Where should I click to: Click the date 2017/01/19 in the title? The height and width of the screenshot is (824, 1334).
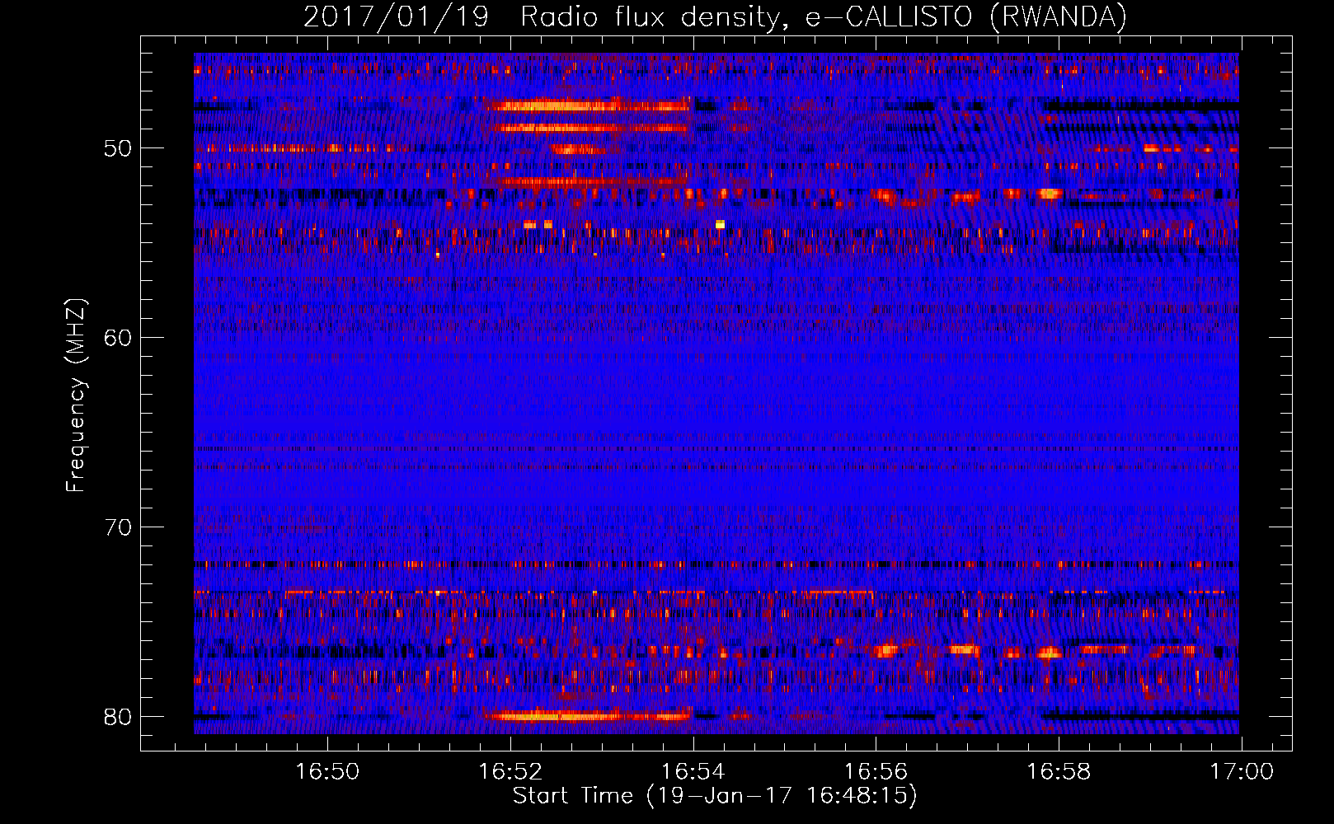397,16
